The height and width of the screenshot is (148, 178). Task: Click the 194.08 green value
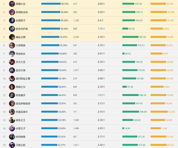point(143,112)
